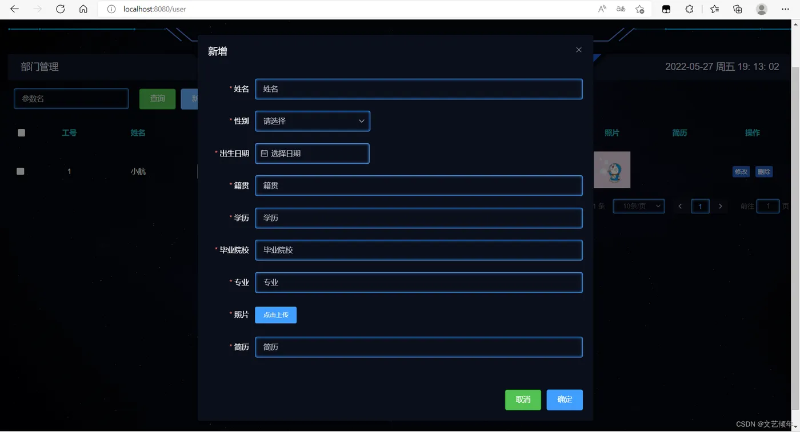Click the 照片 column header
800x432 pixels.
(612, 133)
